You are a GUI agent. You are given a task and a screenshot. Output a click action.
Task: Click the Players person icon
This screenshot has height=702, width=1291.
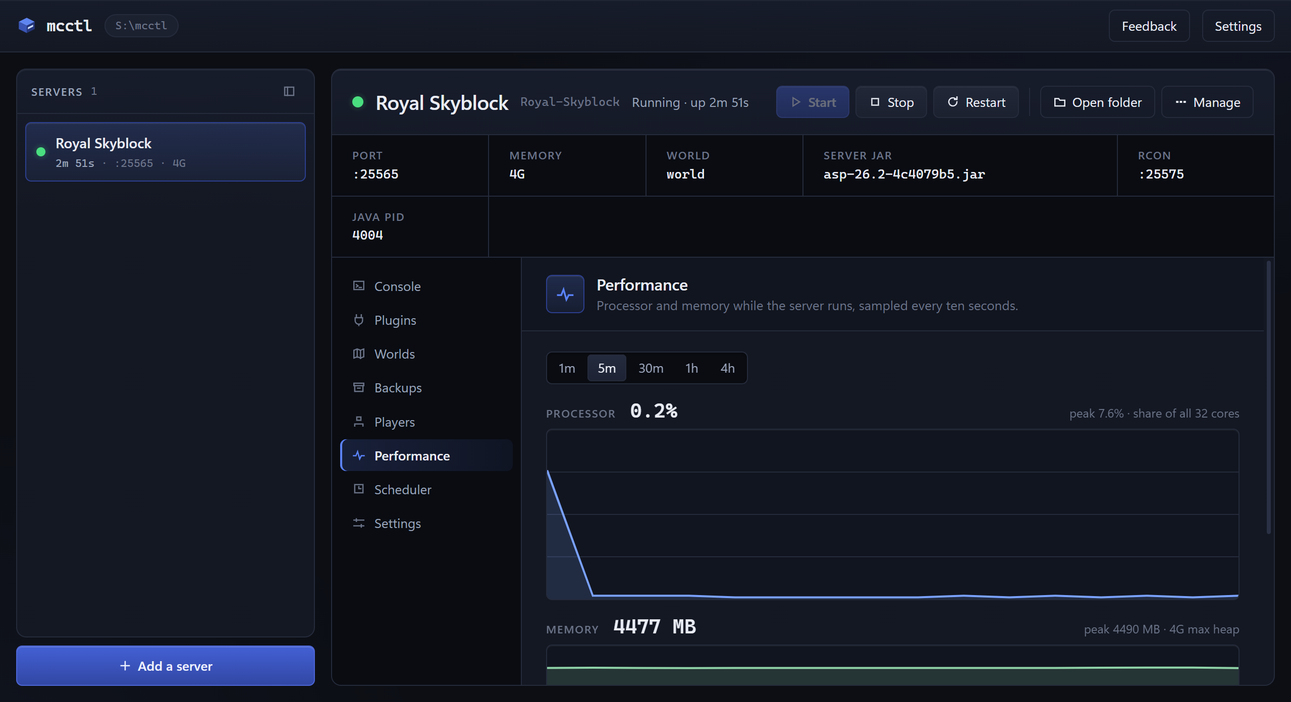[x=359, y=422]
